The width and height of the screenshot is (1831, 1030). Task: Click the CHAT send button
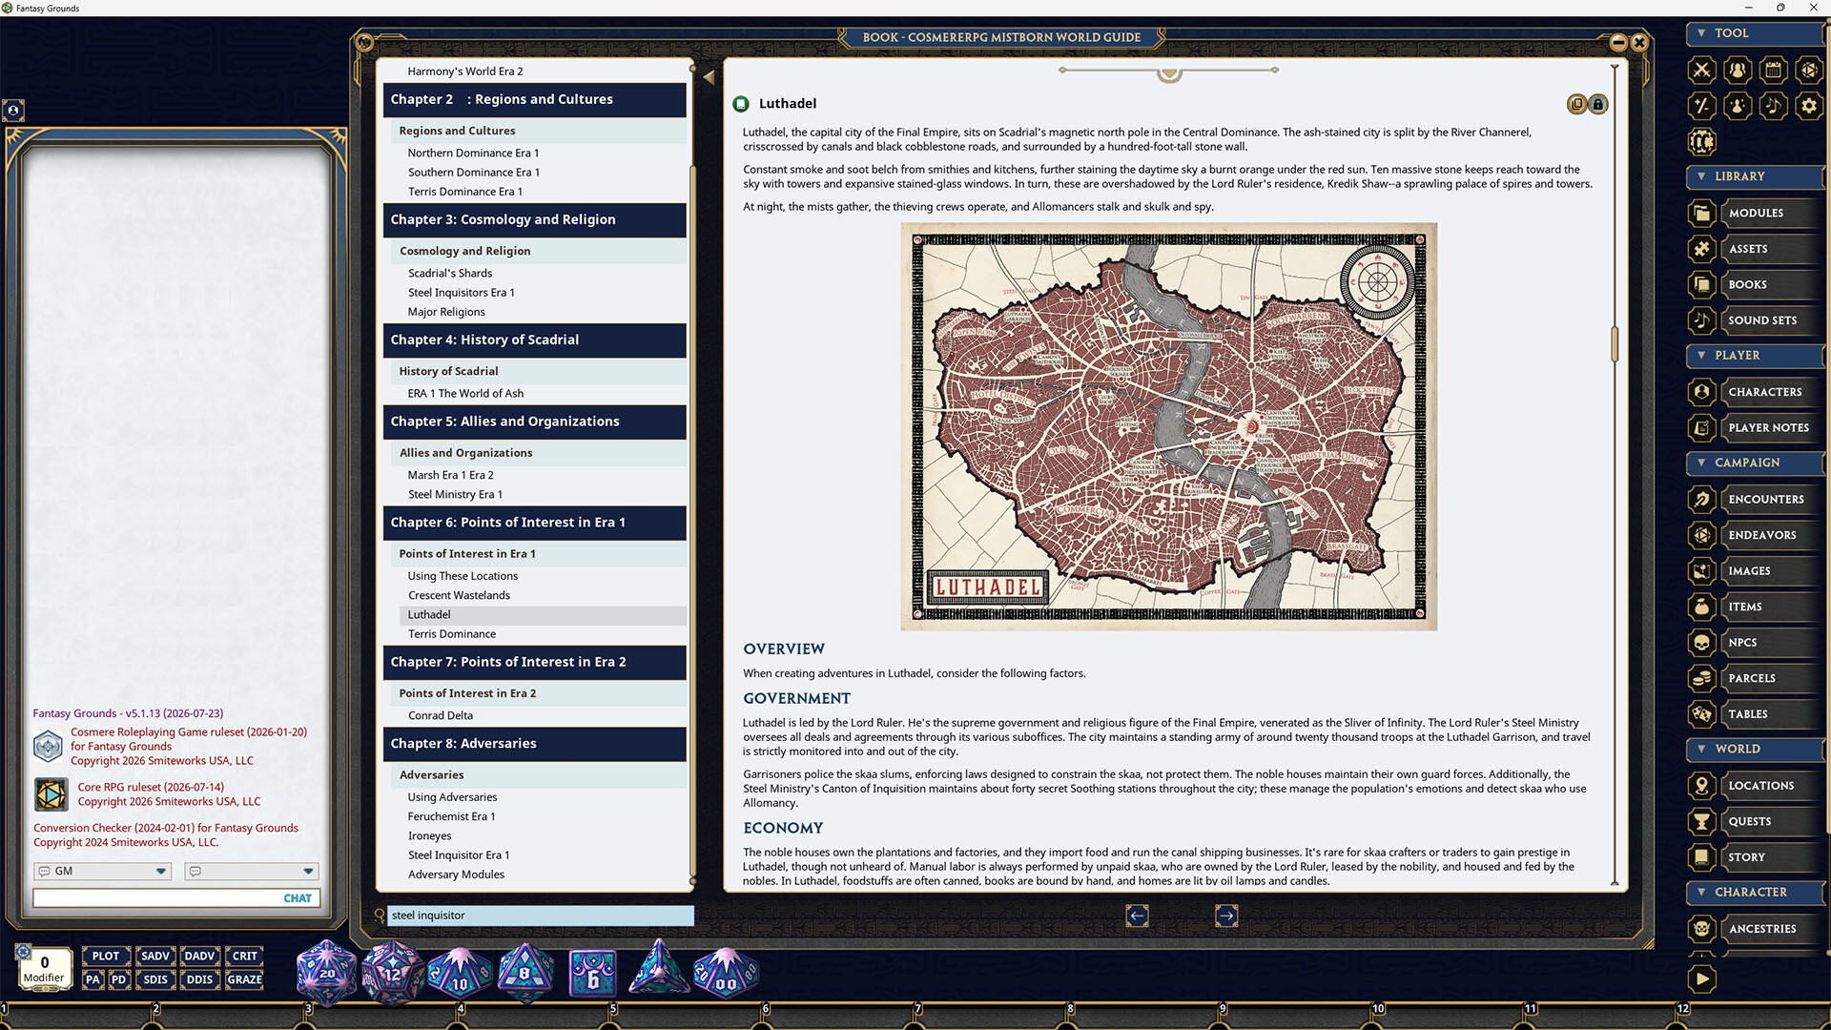pos(298,899)
